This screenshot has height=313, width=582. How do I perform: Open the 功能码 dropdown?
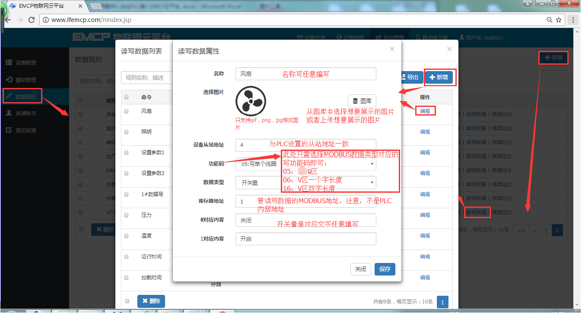[305, 164]
